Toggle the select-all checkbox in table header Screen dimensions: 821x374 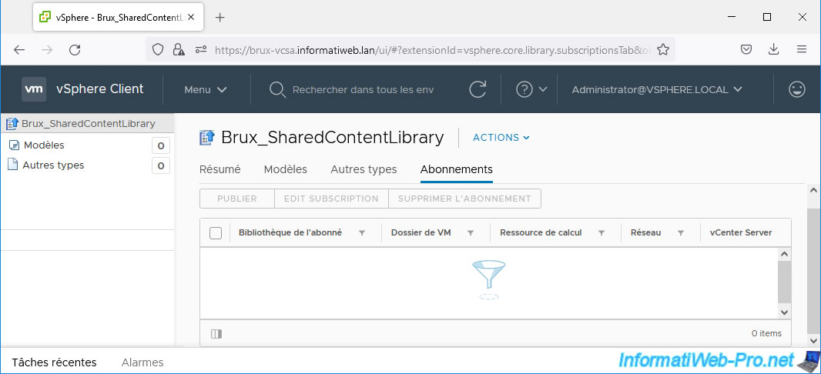click(216, 233)
